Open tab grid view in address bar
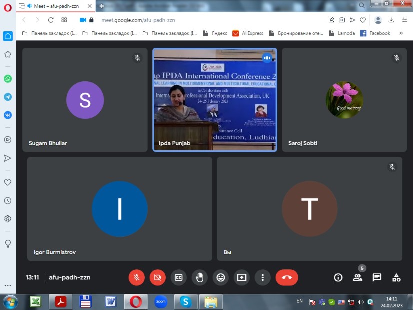This screenshot has height=310, width=413. pyautogui.click(x=64, y=20)
